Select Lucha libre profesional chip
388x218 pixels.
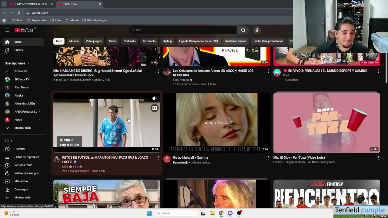(268, 41)
